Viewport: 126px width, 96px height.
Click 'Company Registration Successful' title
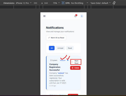click(55, 67)
